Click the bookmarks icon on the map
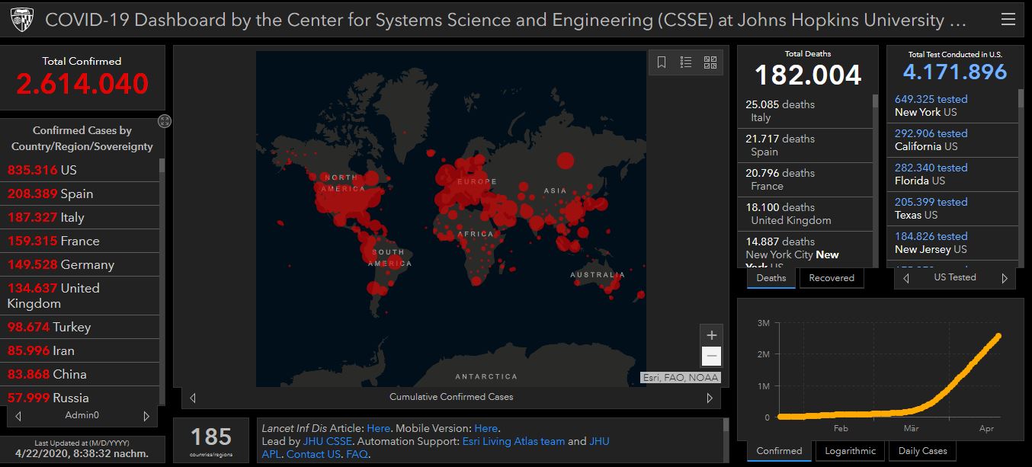This screenshot has width=1032, height=467. [662, 62]
